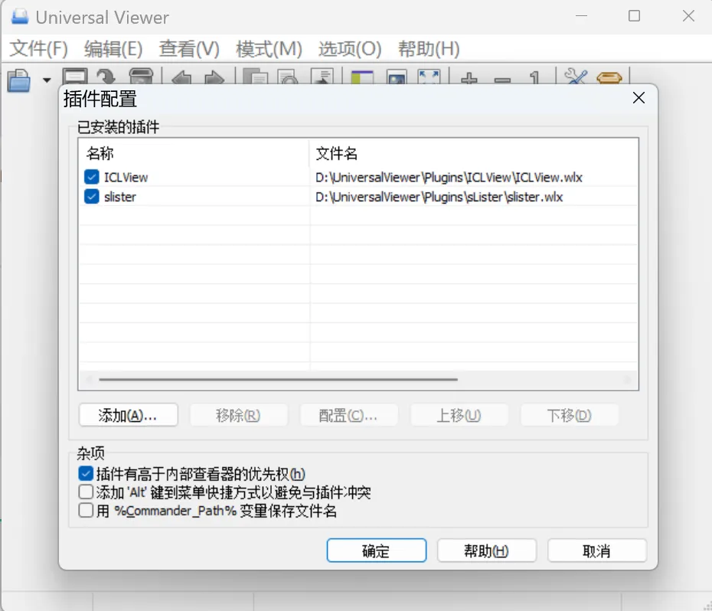Screen dimensions: 712x611
Task: Click the 文件名 column header
Action: point(473,154)
